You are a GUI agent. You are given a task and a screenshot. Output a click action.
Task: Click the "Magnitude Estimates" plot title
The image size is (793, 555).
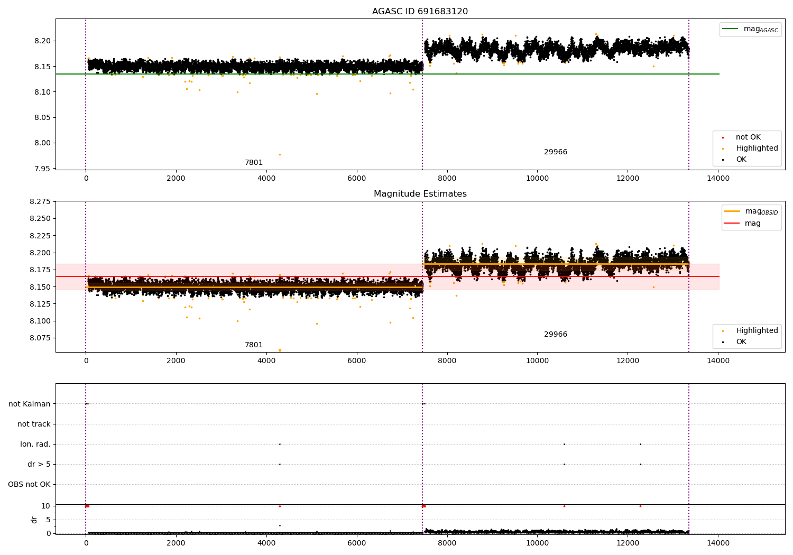point(420,194)
